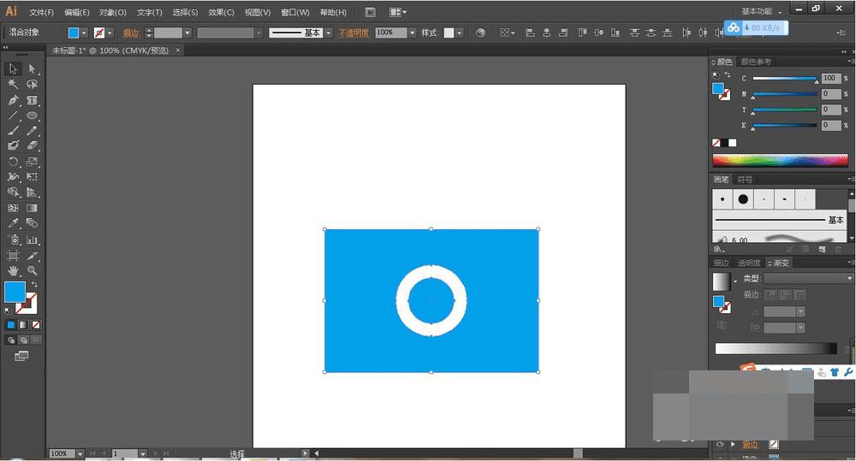Switch to solid color mode in toolbox
Screen dimensions: 856x461
pos(11,325)
